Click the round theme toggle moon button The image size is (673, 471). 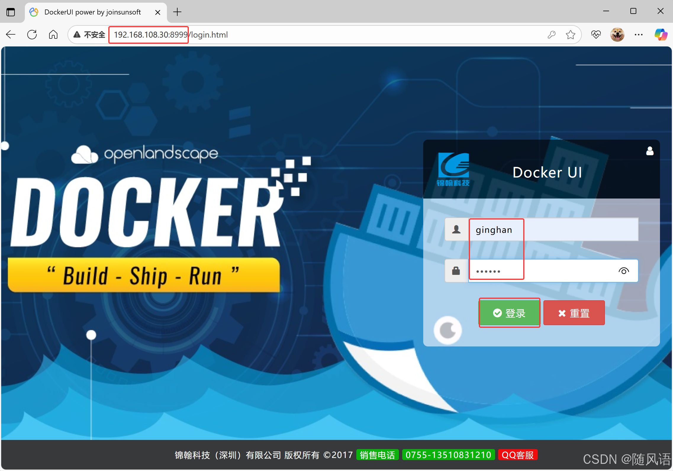(x=448, y=330)
